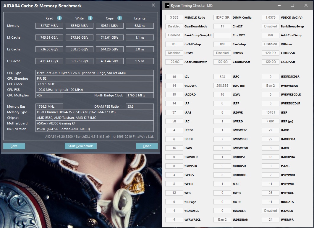Click the Memory Type field Dual Channel DDR4-3533
The height and width of the screenshot is (228, 314).
click(x=95, y=112)
